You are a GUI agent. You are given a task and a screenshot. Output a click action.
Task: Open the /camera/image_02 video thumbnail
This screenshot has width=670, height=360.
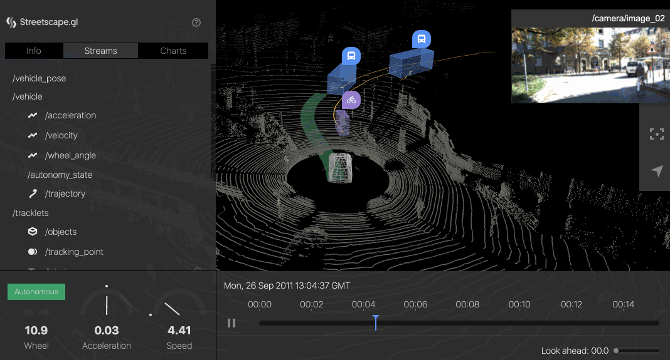coord(590,65)
